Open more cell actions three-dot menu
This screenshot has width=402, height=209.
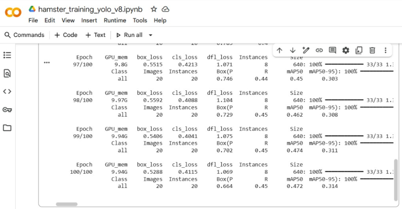click(385, 50)
